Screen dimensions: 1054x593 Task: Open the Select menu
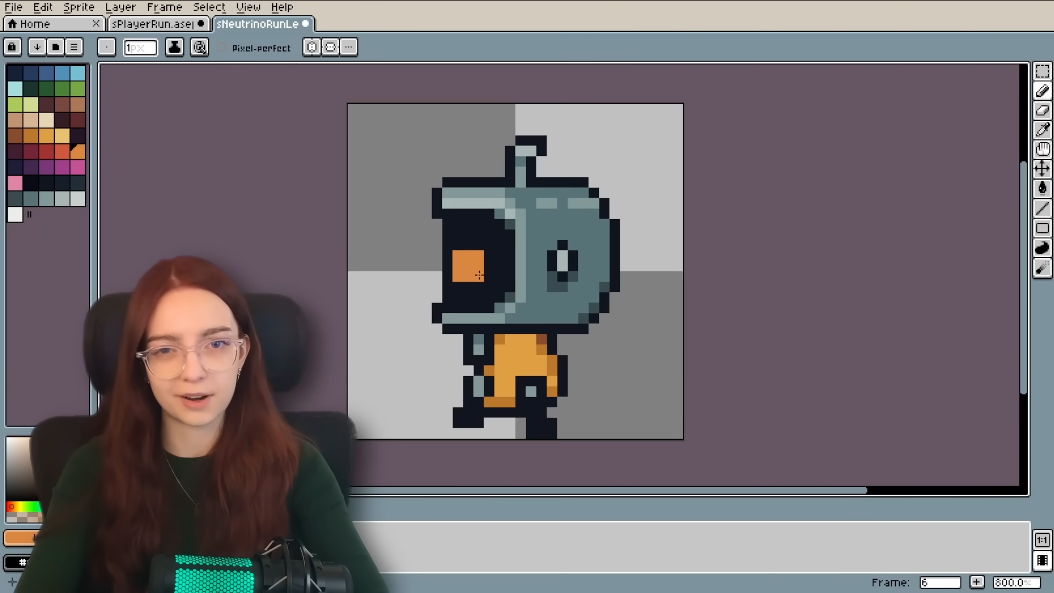coord(209,7)
